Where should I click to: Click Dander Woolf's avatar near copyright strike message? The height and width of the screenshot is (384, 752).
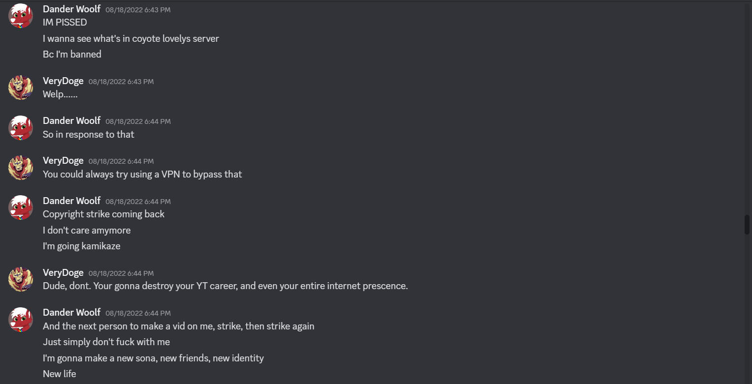[x=21, y=207]
